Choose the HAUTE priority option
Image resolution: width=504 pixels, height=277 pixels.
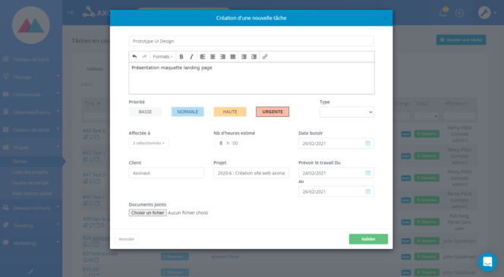[x=230, y=112]
